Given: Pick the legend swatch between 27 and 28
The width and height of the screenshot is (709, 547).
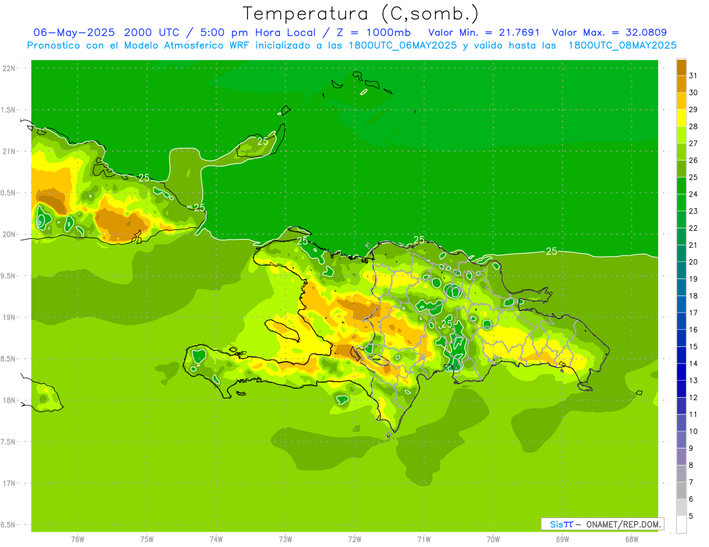Looking at the screenshot, I should [681, 135].
